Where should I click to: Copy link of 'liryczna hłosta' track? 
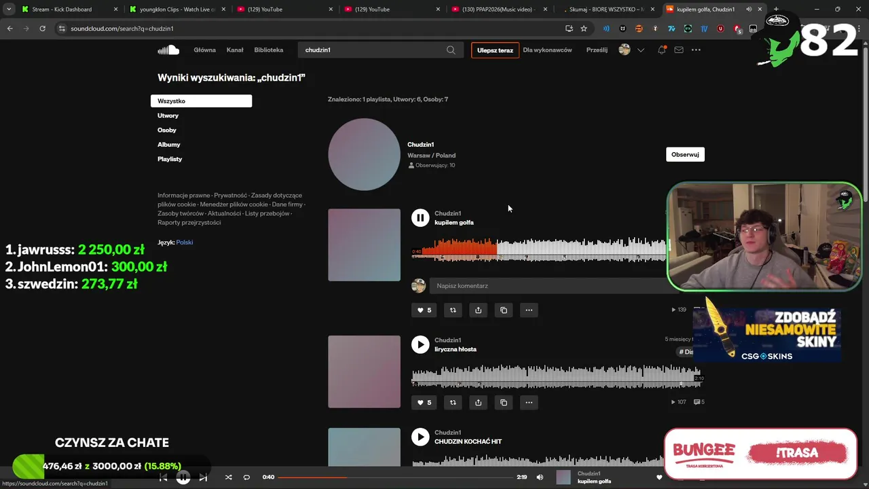(504, 402)
